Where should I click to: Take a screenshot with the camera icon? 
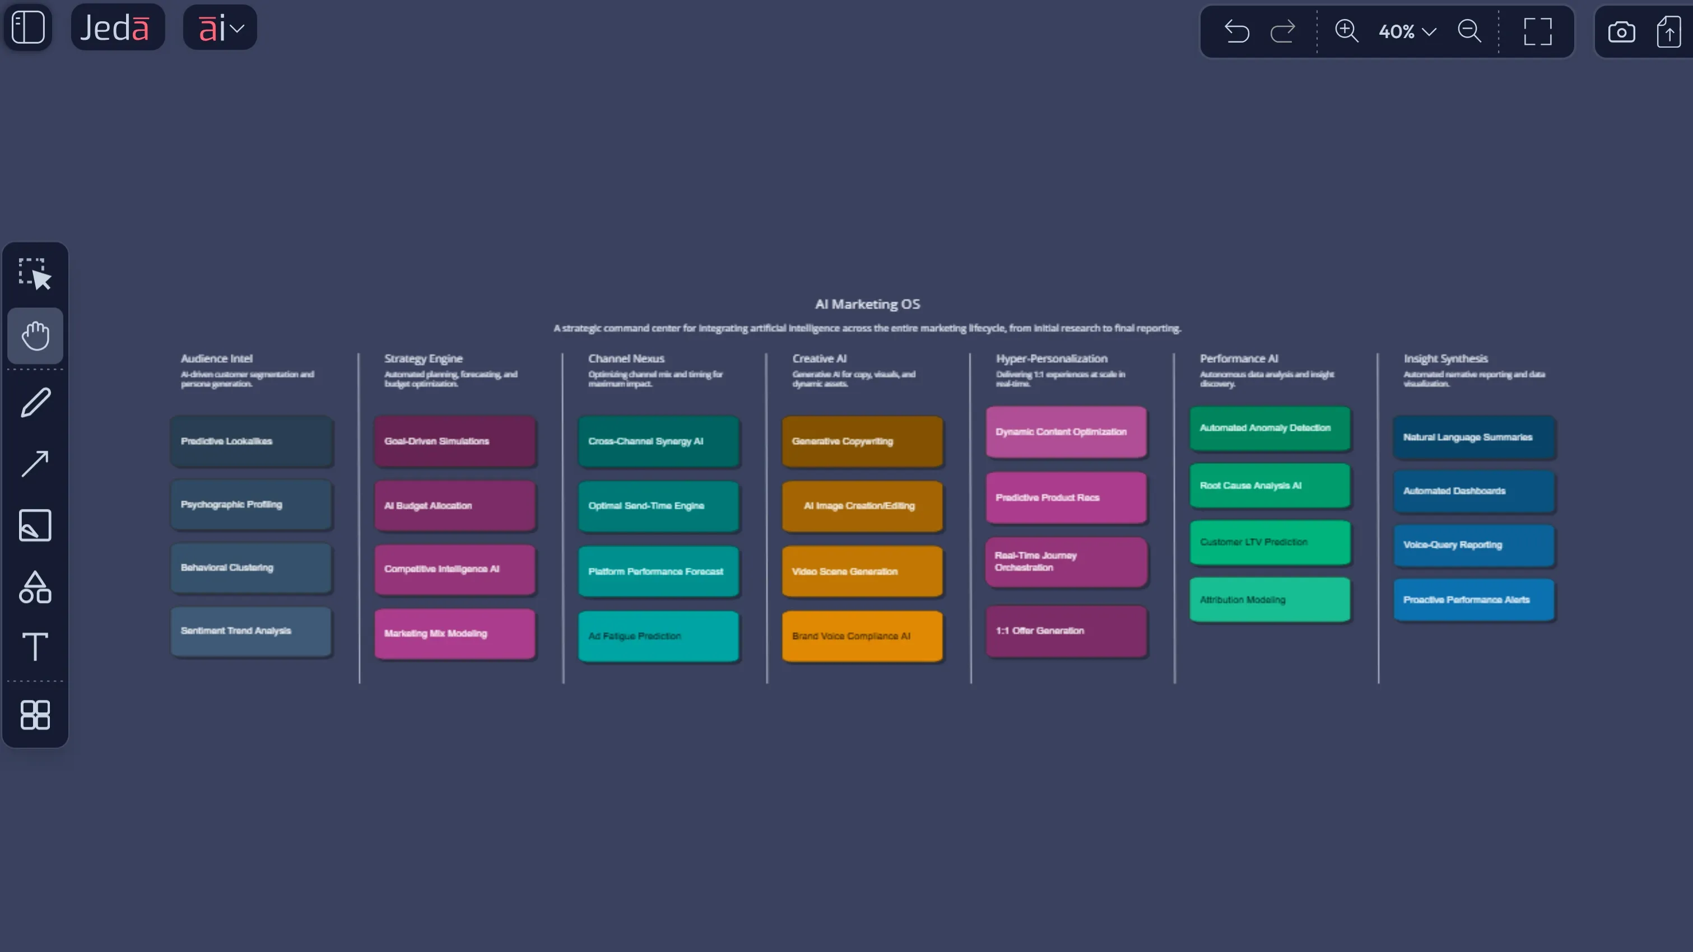tap(1621, 31)
